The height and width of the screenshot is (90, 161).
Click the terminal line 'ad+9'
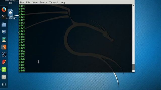tap(22, 48)
